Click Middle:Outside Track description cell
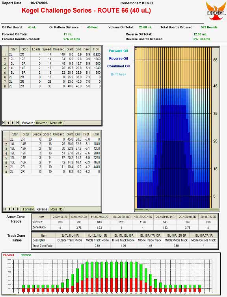Image resolution: width=227 pixels, height=297 pixels. pyautogui.click(x=203, y=240)
